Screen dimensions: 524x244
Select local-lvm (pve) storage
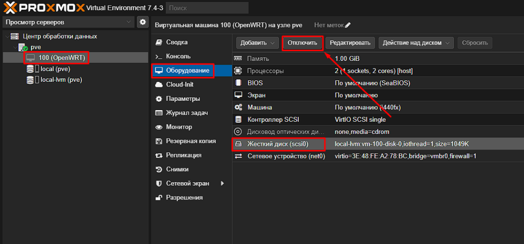61,80
